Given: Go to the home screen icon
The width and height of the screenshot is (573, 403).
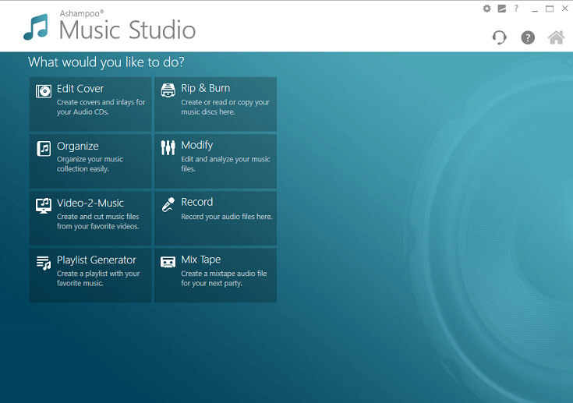Looking at the screenshot, I should (x=556, y=37).
